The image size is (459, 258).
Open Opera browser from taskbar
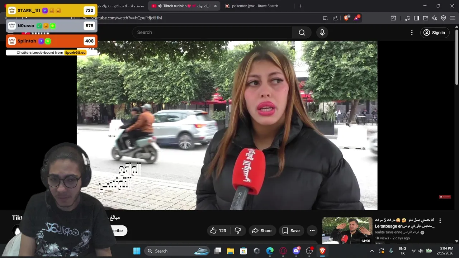(x=283, y=251)
